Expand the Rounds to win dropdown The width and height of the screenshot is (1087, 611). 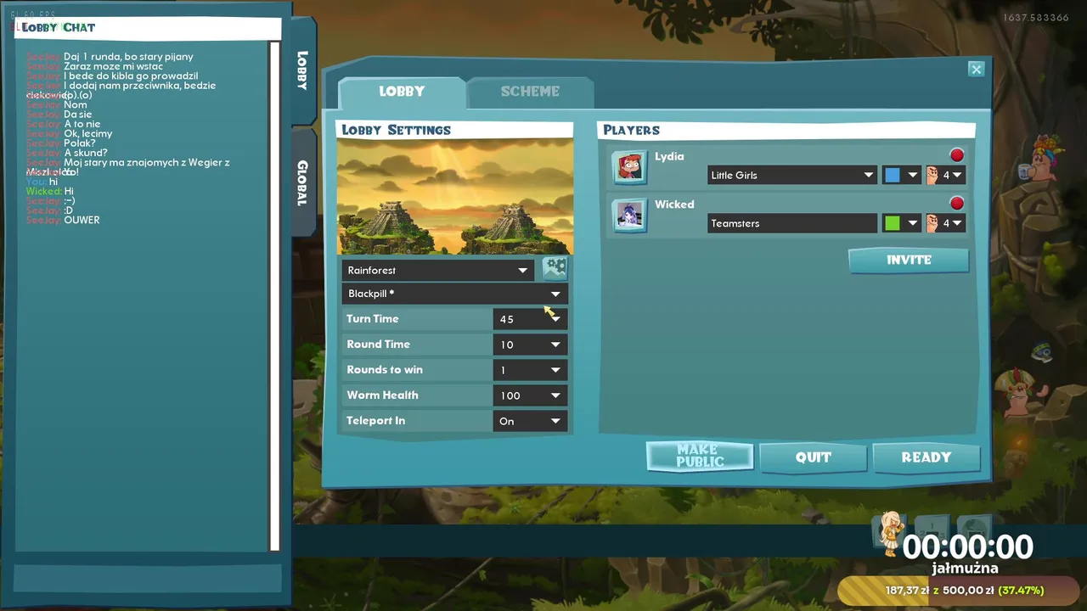pyautogui.click(x=530, y=370)
